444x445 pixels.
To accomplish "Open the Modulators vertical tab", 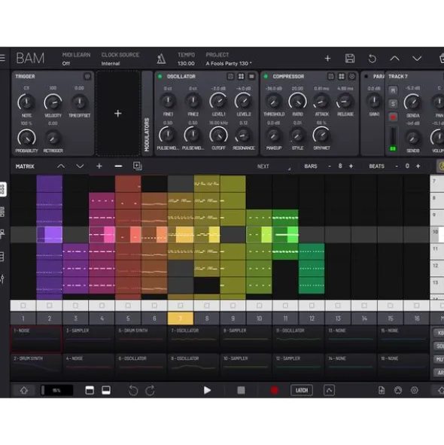I will coord(147,114).
